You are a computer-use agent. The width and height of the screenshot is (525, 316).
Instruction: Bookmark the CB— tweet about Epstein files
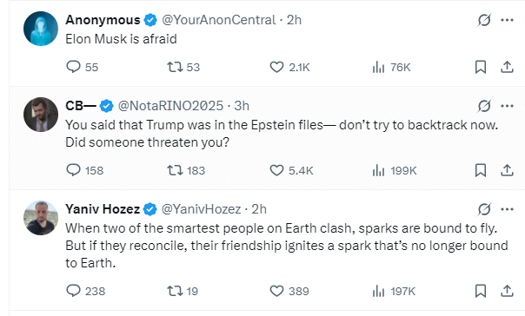[481, 170]
